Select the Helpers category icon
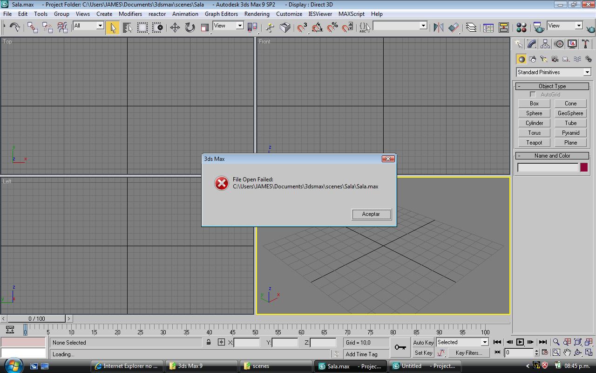The width and height of the screenshot is (596, 373). (x=566, y=59)
